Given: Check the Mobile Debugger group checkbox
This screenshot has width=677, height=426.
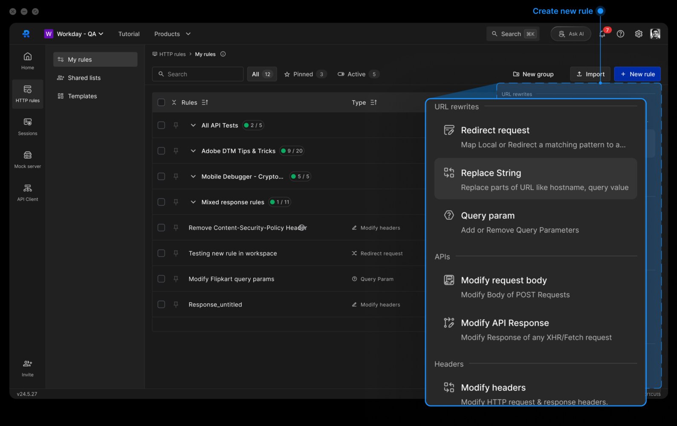Looking at the screenshot, I should click(161, 176).
